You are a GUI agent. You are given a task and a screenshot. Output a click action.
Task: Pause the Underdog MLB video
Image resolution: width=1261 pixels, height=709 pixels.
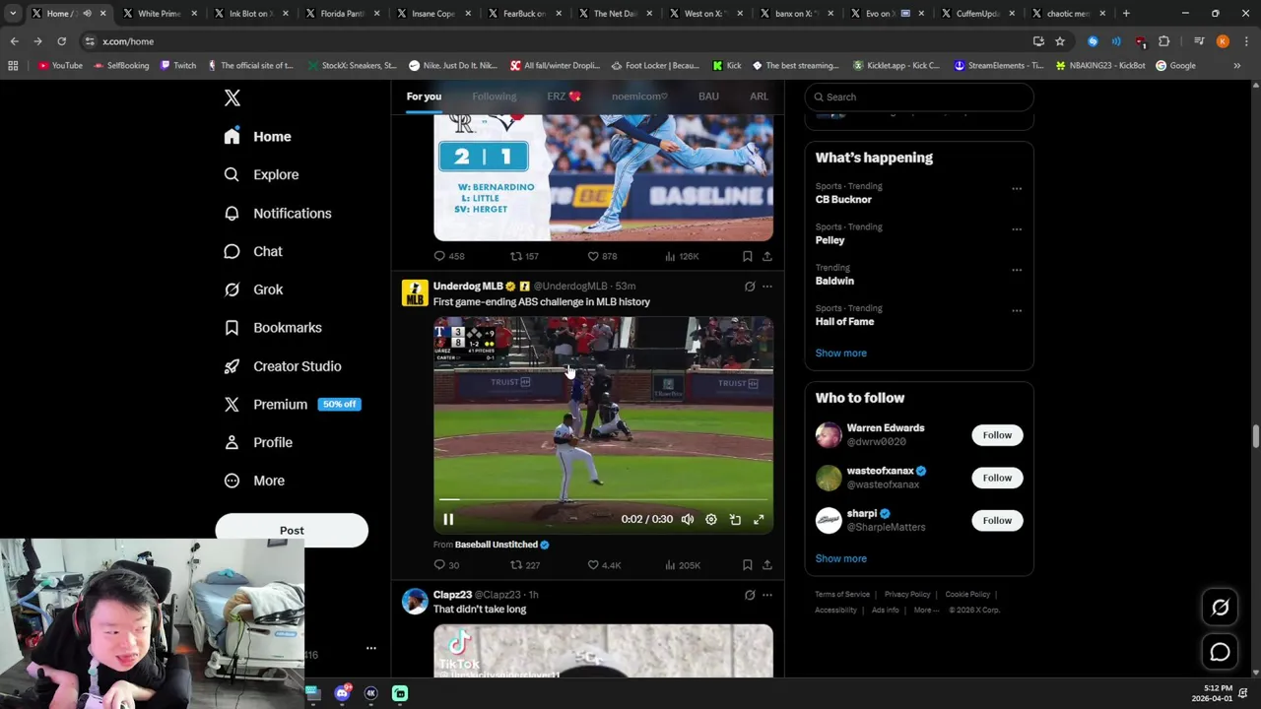448,520
